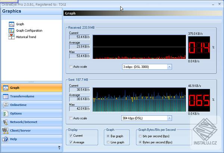The image size is (224, 153).
Task: Click the Historical Trend icon
Action: point(11,37)
